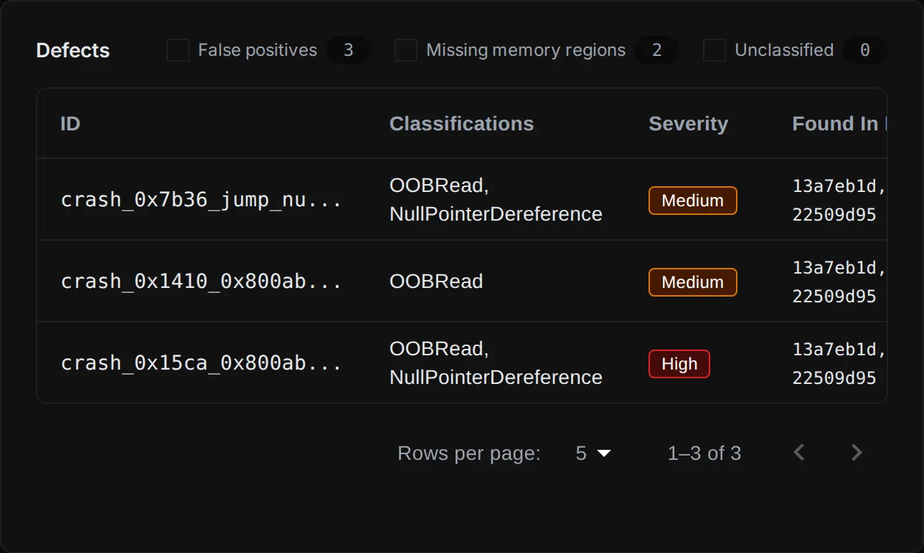Select the Severity column header
This screenshot has height=553, width=924.
coord(688,123)
